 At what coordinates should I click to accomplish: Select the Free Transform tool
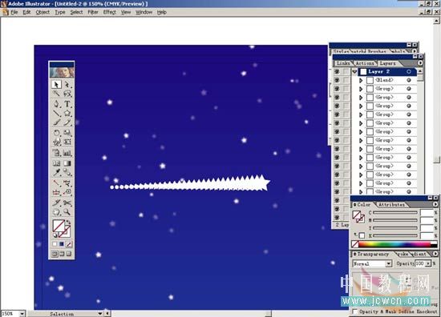[x=67, y=142]
